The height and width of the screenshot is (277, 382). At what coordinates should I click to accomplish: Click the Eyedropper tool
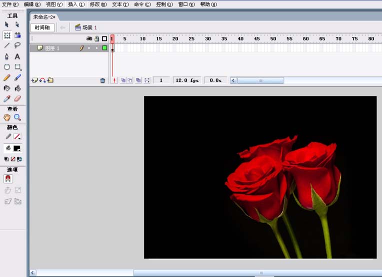point(7,99)
